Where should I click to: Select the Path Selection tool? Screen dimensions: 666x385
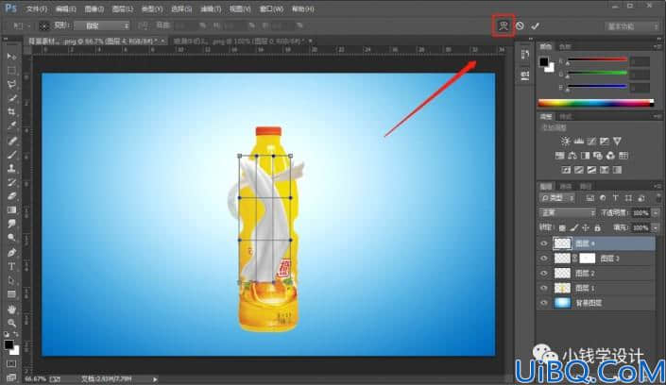pyautogui.click(x=11, y=280)
